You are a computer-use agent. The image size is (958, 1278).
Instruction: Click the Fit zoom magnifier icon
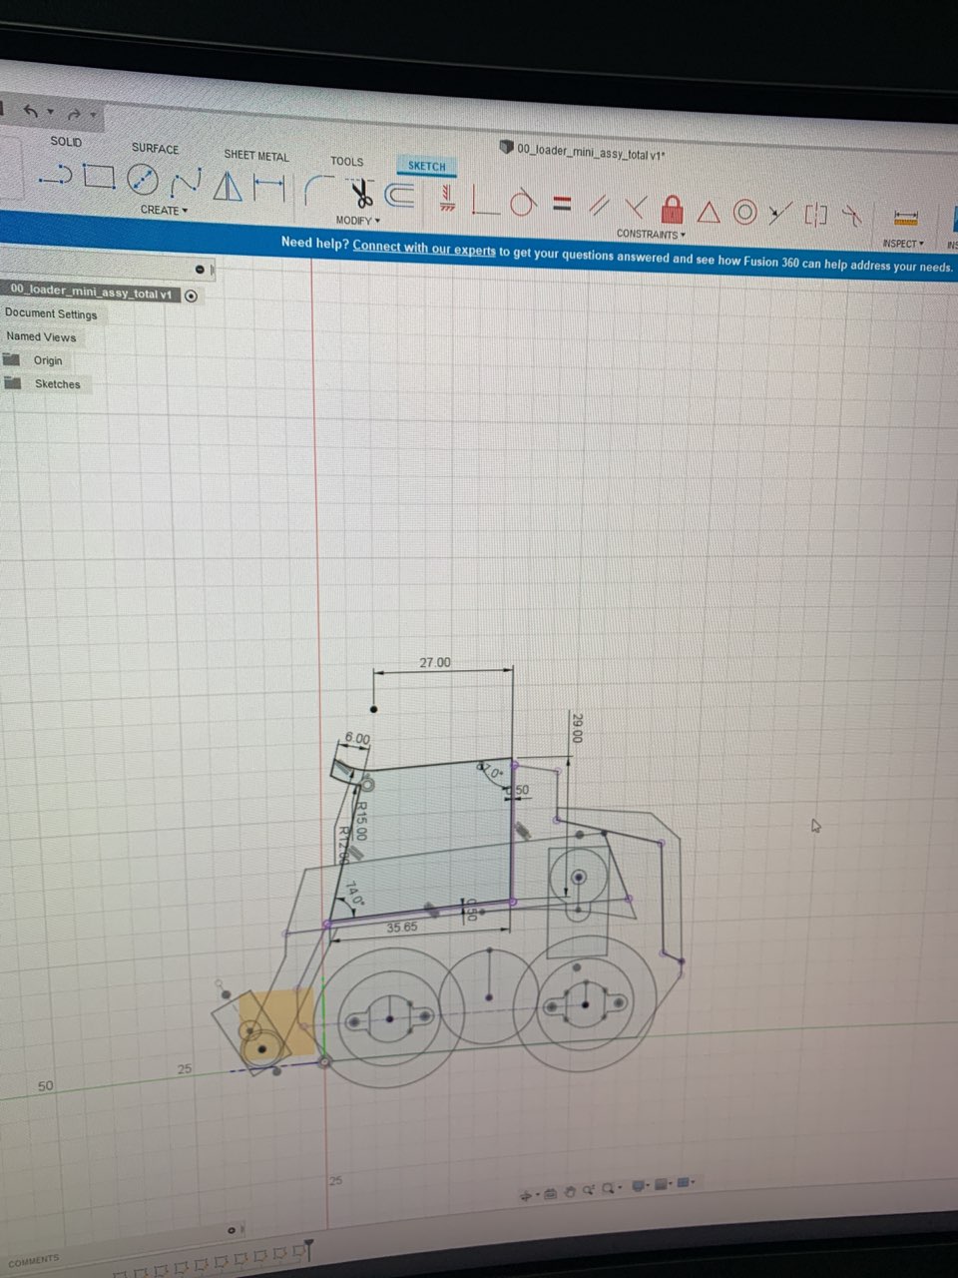608,1188
